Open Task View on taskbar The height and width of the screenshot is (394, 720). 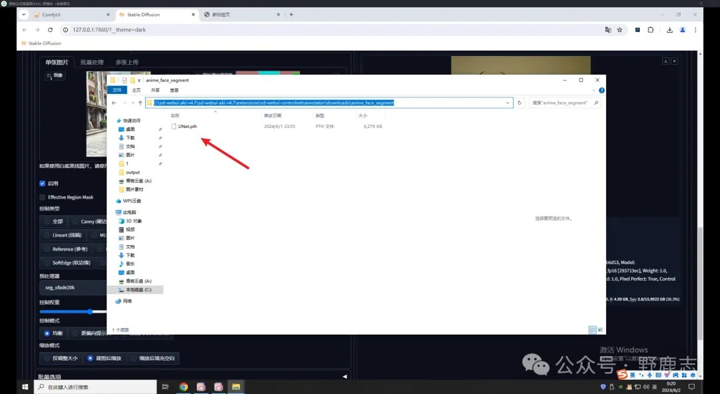click(165, 387)
